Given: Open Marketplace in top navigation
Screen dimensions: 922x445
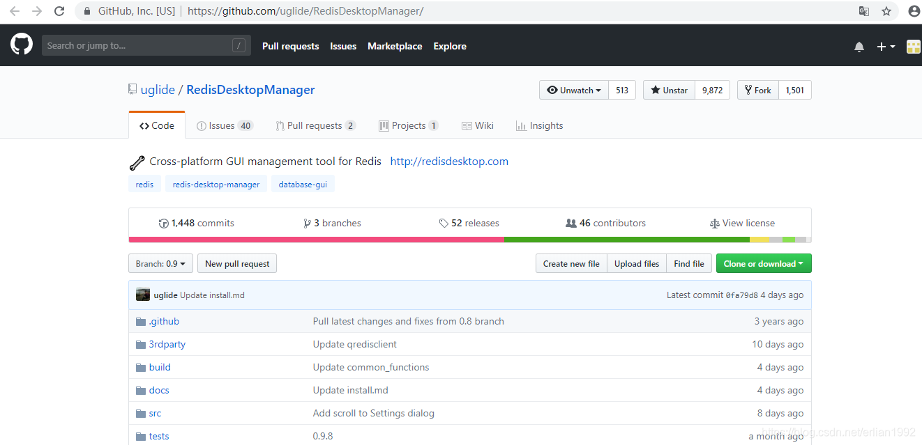Looking at the screenshot, I should [x=395, y=47].
